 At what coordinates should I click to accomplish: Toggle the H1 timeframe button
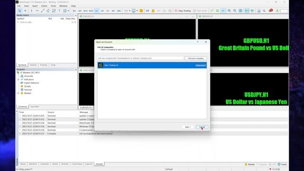click(x=96, y=11)
